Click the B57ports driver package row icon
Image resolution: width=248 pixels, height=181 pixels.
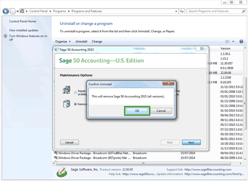pyautogui.click(x=56, y=158)
